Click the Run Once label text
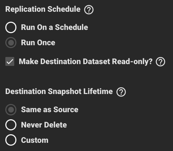The width and height of the screenshot is (173, 151). point(38,42)
